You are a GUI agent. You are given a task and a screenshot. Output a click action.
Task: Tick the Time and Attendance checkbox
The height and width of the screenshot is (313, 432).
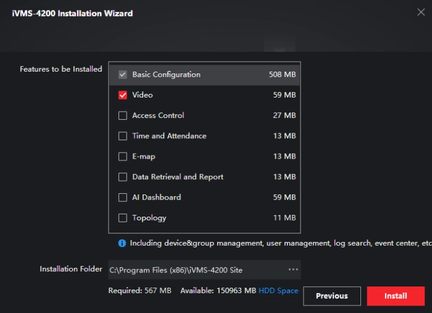[123, 136]
